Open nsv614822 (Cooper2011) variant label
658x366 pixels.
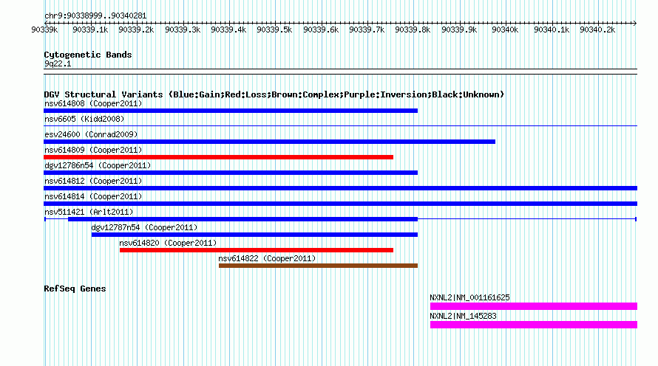tap(267, 258)
